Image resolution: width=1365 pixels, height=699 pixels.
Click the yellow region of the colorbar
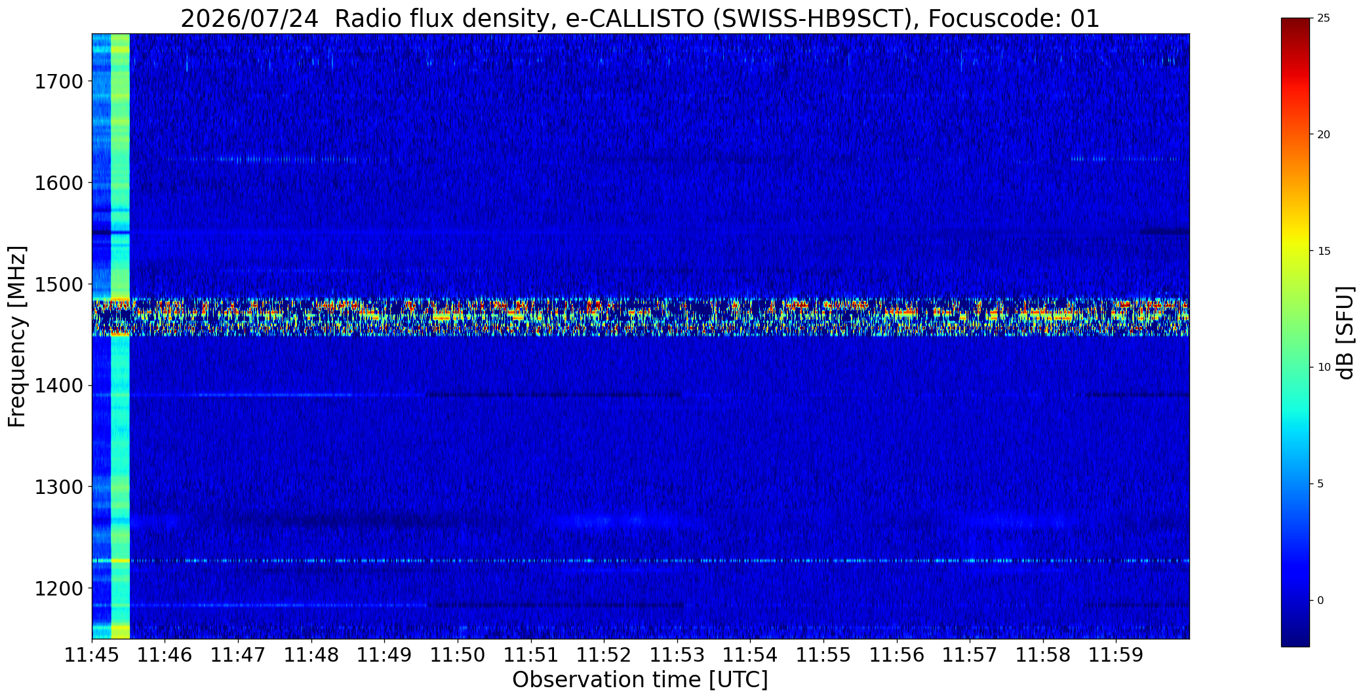(1295, 251)
